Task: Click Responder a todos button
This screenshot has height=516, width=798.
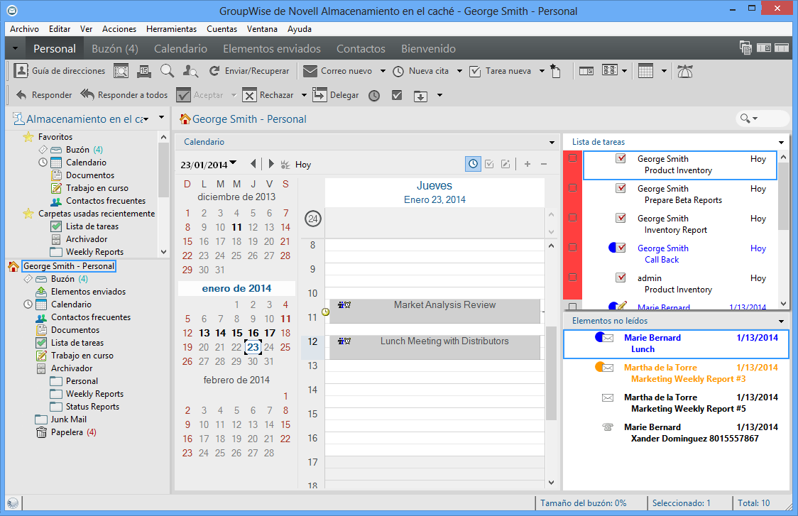Action: (124, 94)
